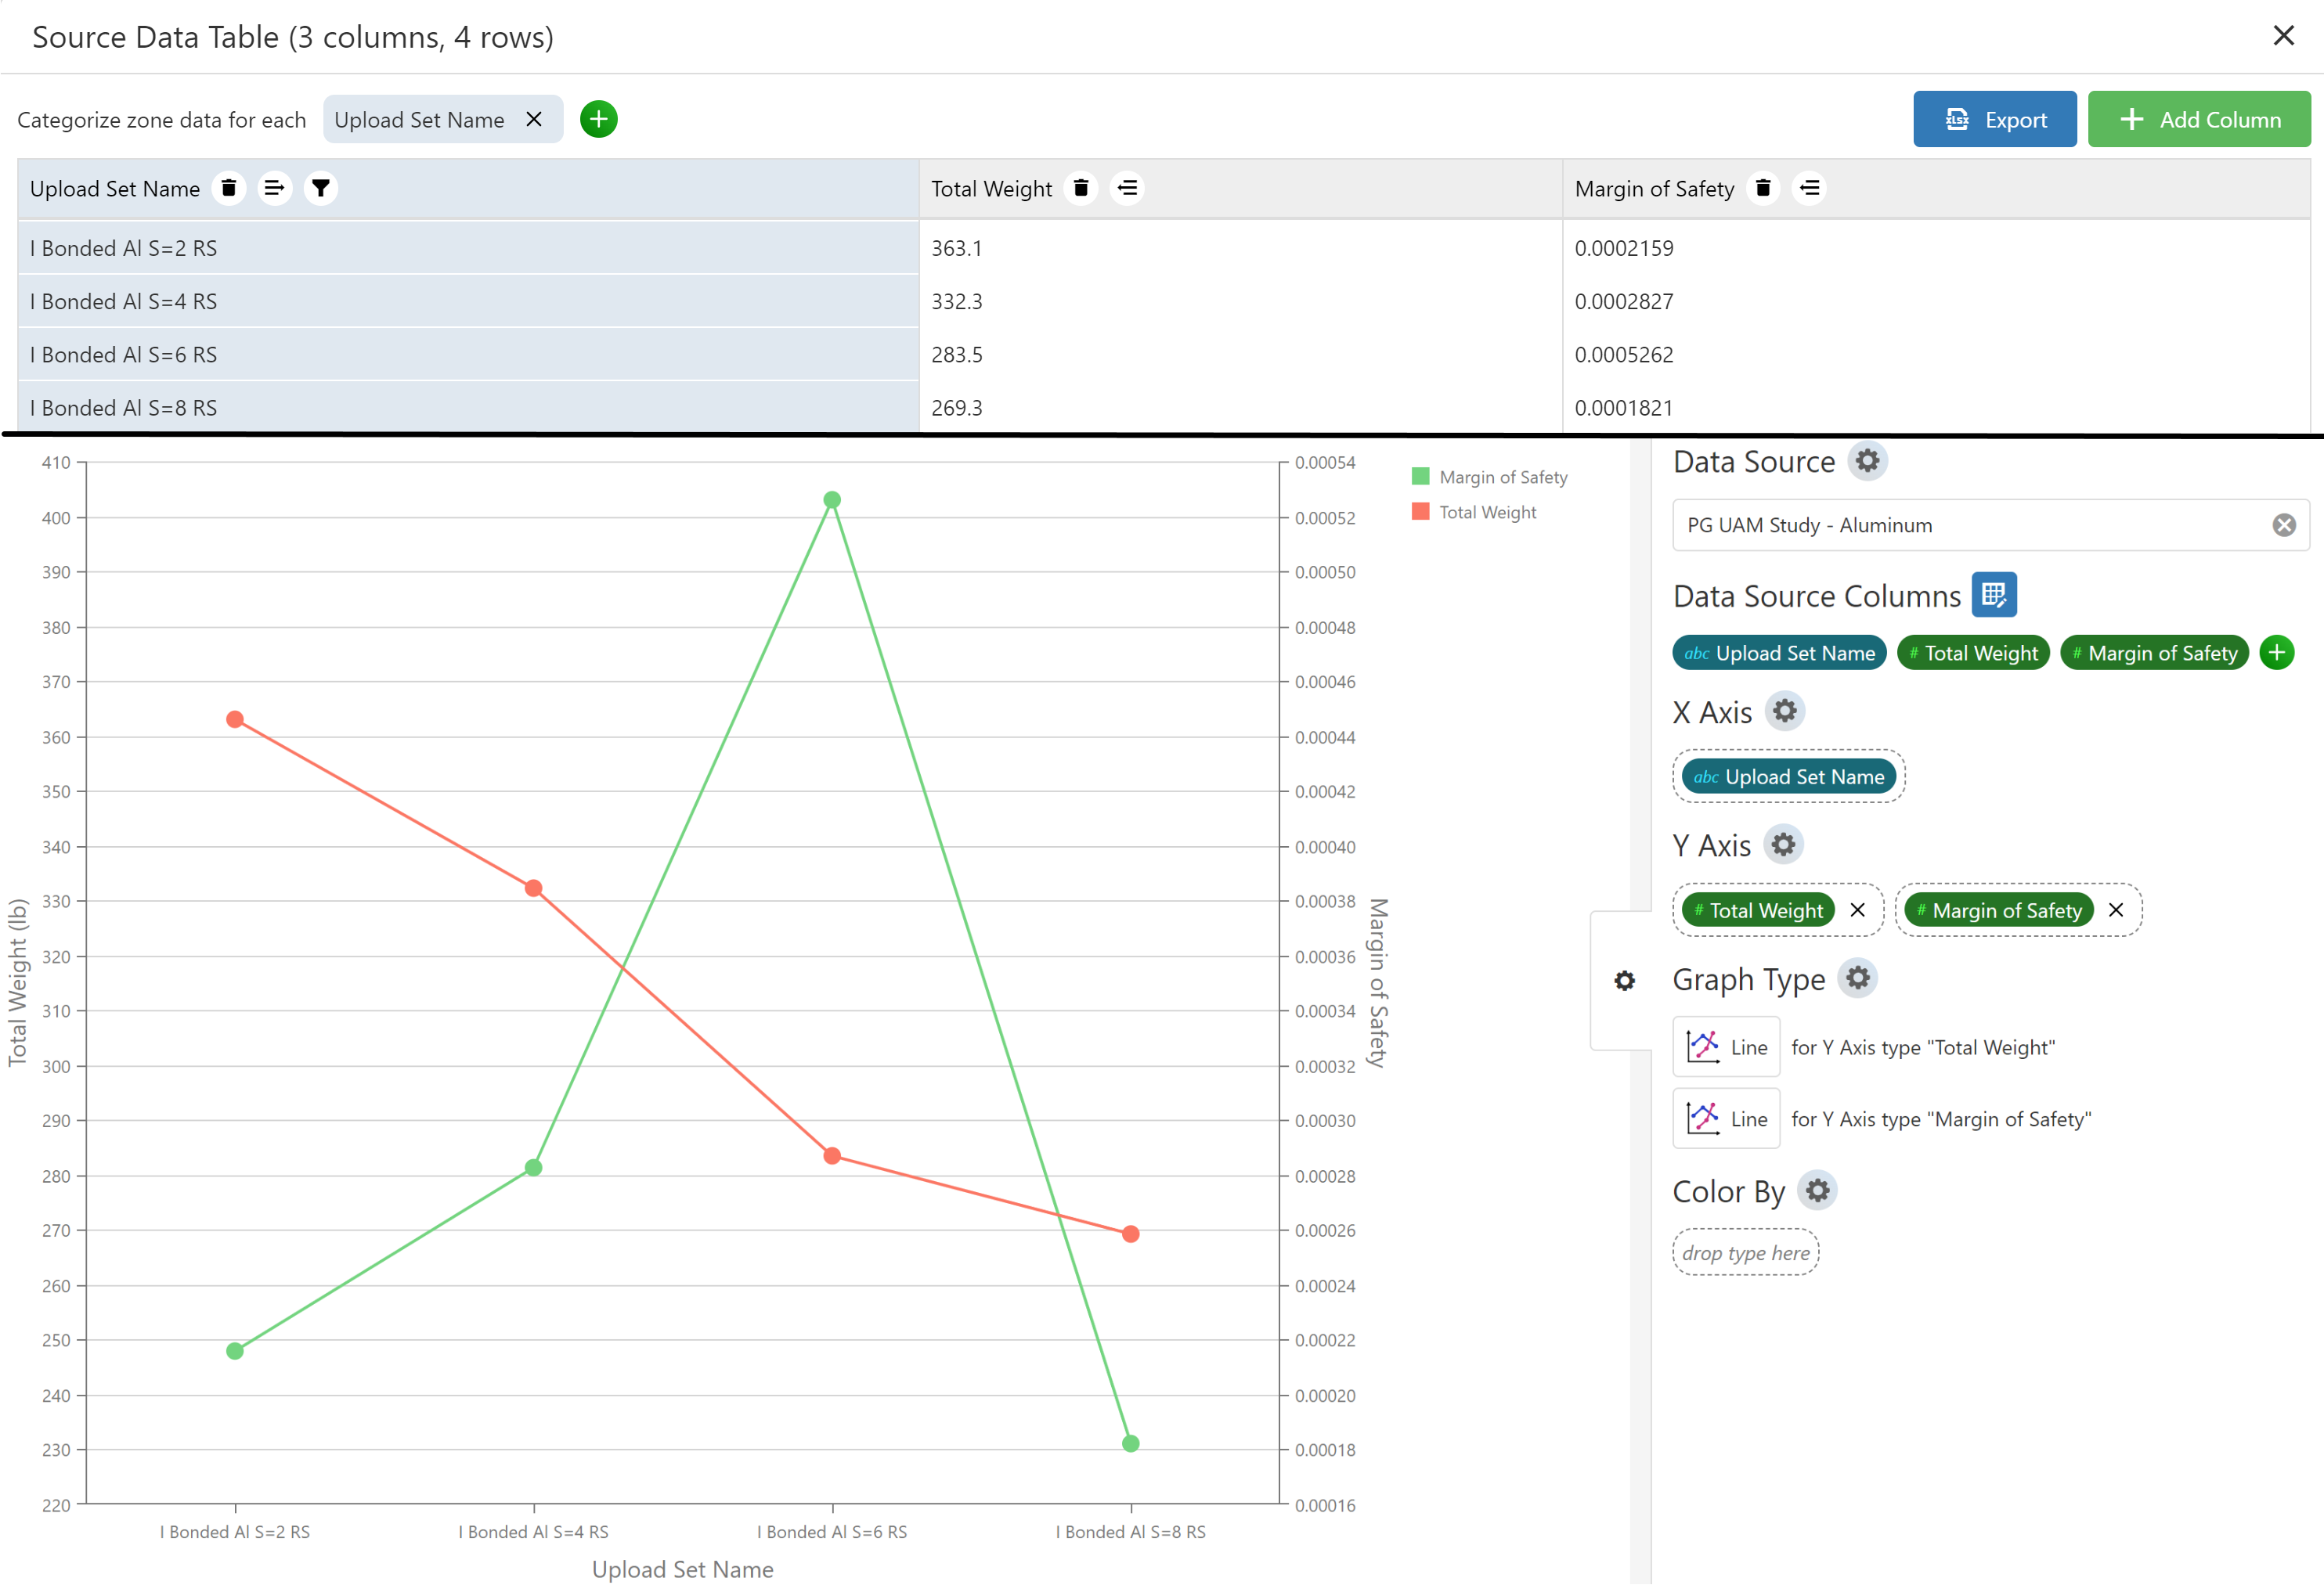Viewport: 2324px width, 1585px height.
Task: Click Total Weight point at S=2 RS
Action: tap(235, 719)
